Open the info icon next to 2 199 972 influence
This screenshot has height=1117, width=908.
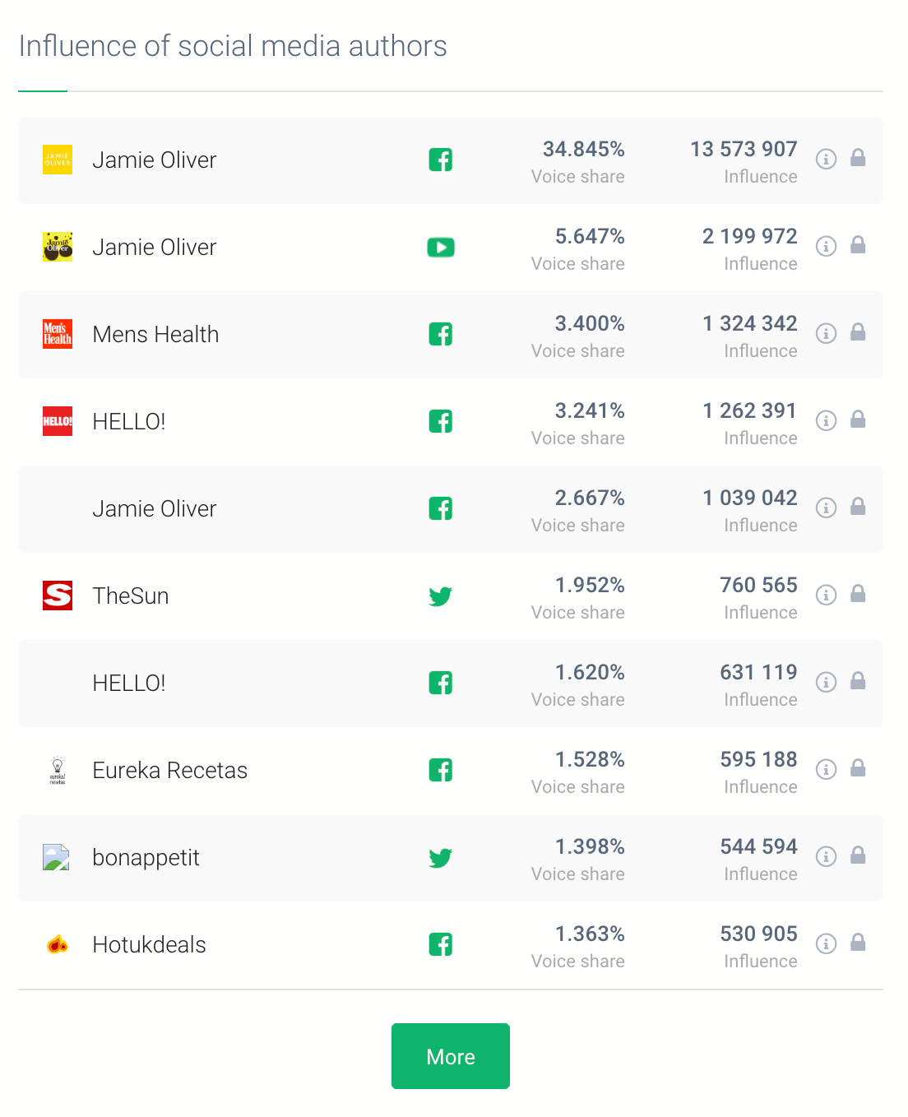tap(826, 246)
